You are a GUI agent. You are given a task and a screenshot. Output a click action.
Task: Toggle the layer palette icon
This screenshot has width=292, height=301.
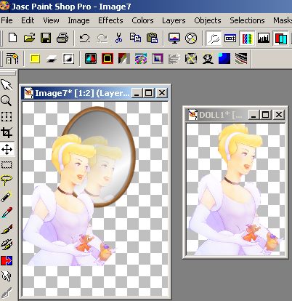pyautogui.click(x=280, y=38)
